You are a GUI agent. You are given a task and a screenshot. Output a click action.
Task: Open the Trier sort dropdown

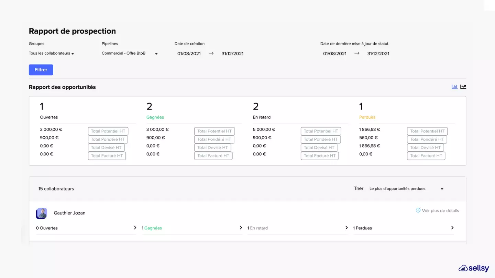(406, 189)
